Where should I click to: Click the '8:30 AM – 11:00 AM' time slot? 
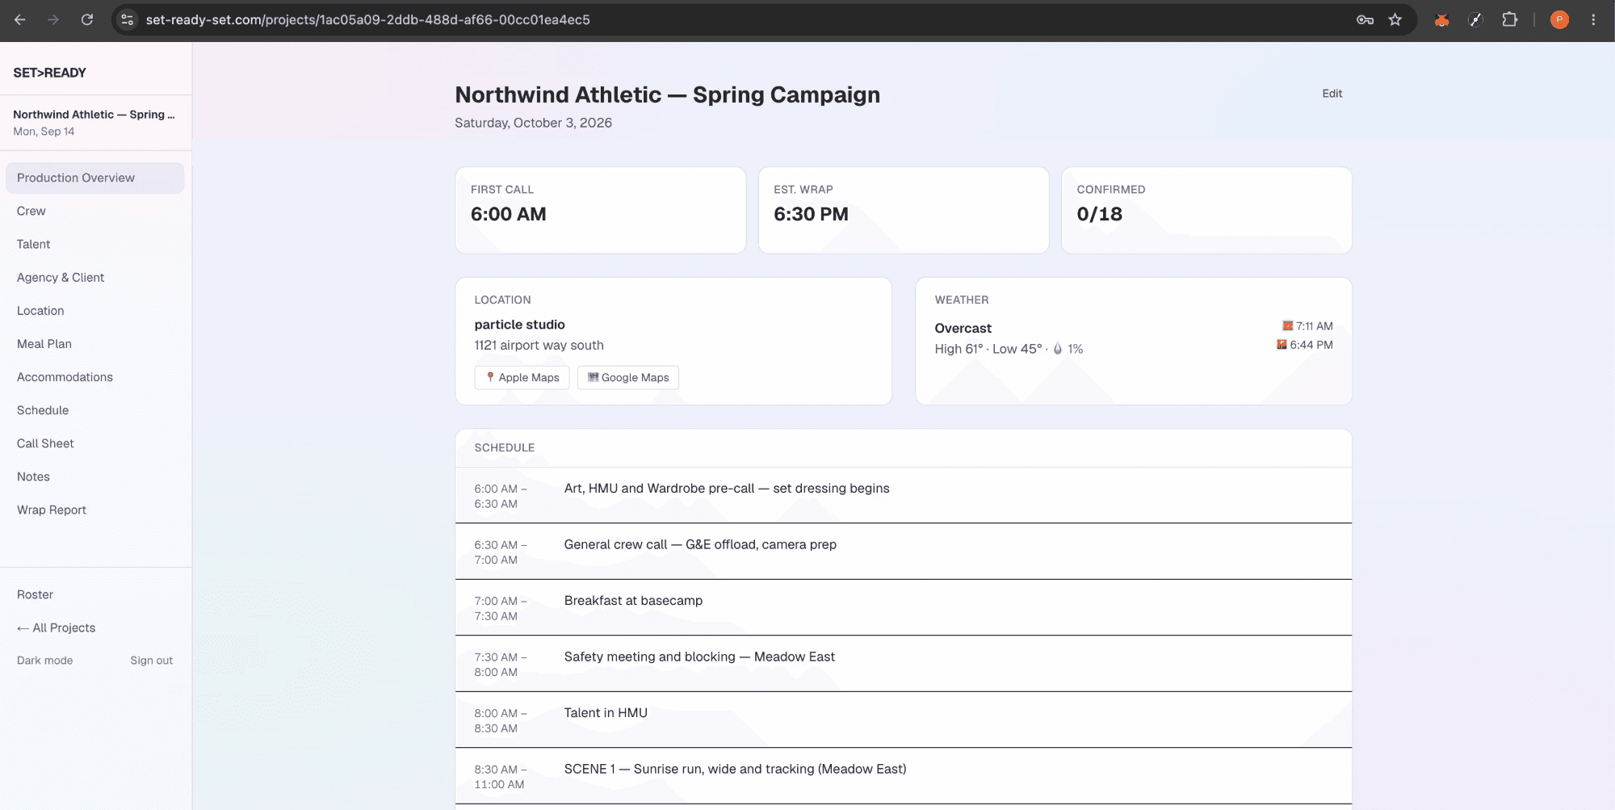pyautogui.click(x=501, y=777)
